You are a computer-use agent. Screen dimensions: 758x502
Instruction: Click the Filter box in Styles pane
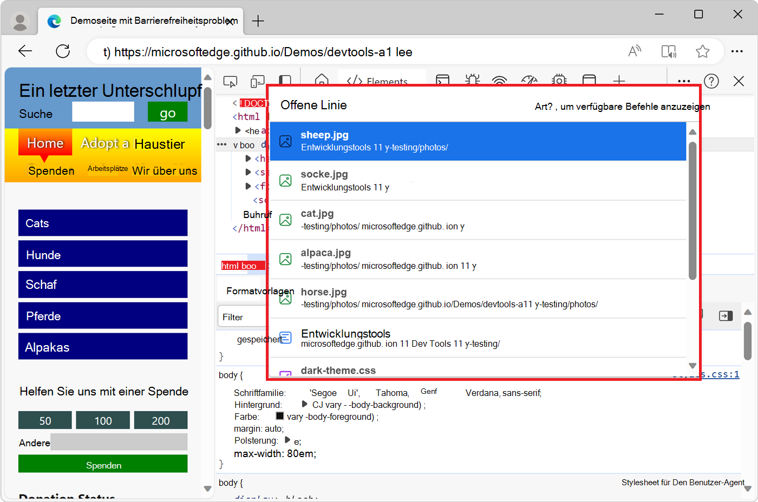click(243, 317)
